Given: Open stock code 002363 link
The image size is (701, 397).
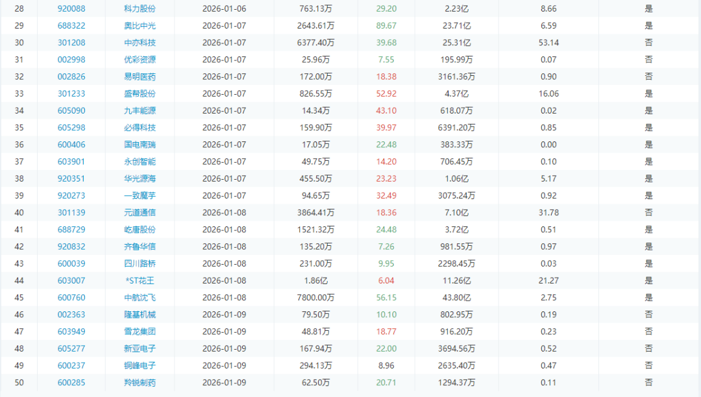Looking at the screenshot, I should coord(71,314).
